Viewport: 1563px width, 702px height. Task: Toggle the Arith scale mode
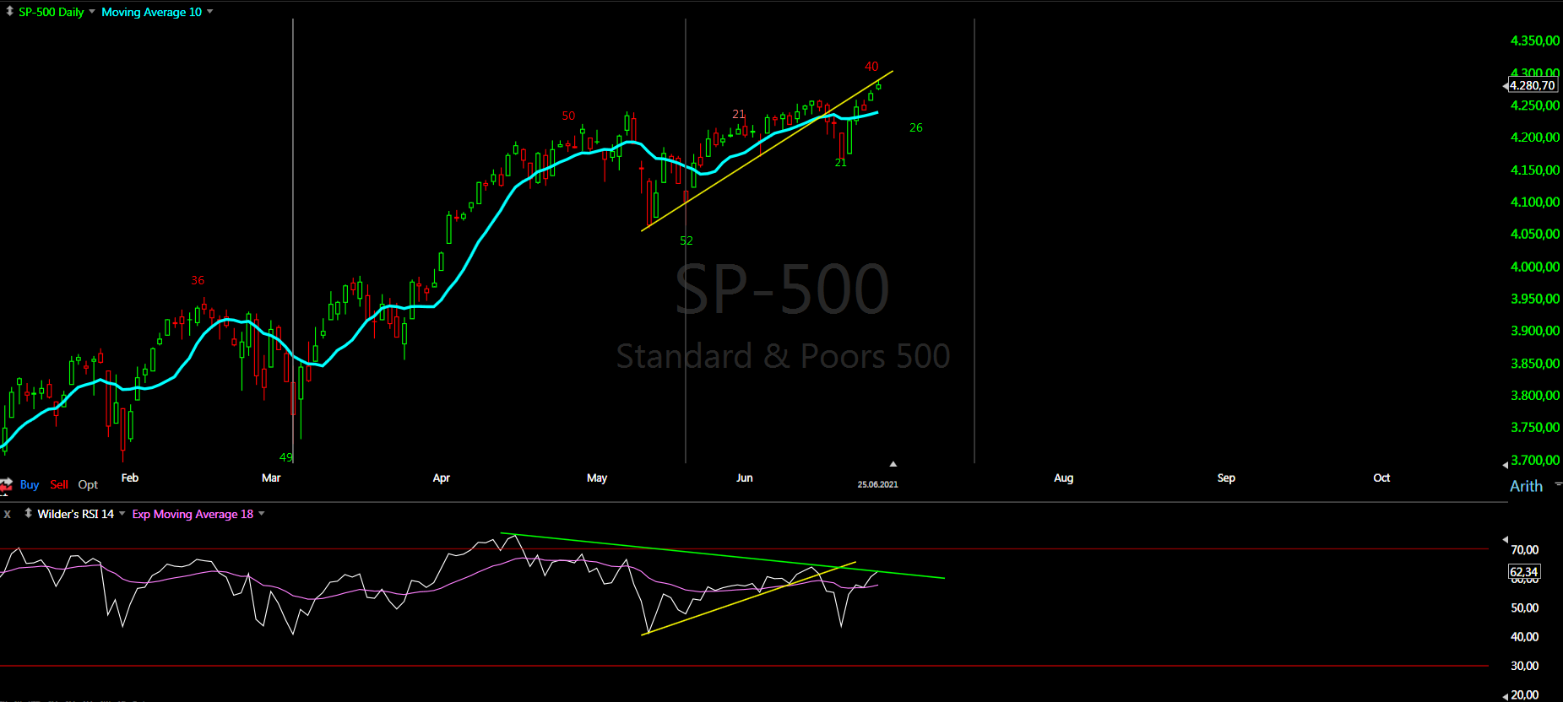[x=1526, y=486]
